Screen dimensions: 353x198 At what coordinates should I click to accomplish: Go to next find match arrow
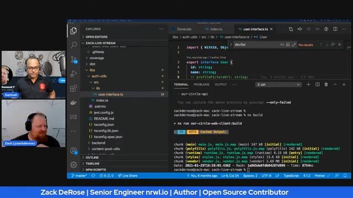coord(327,45)
